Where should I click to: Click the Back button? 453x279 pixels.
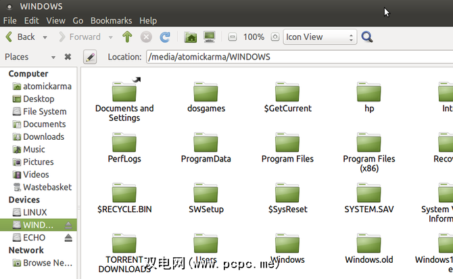(x=21, y=37)
